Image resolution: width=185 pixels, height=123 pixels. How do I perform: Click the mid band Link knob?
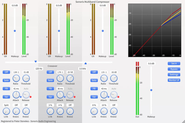[x=50, y=111]
